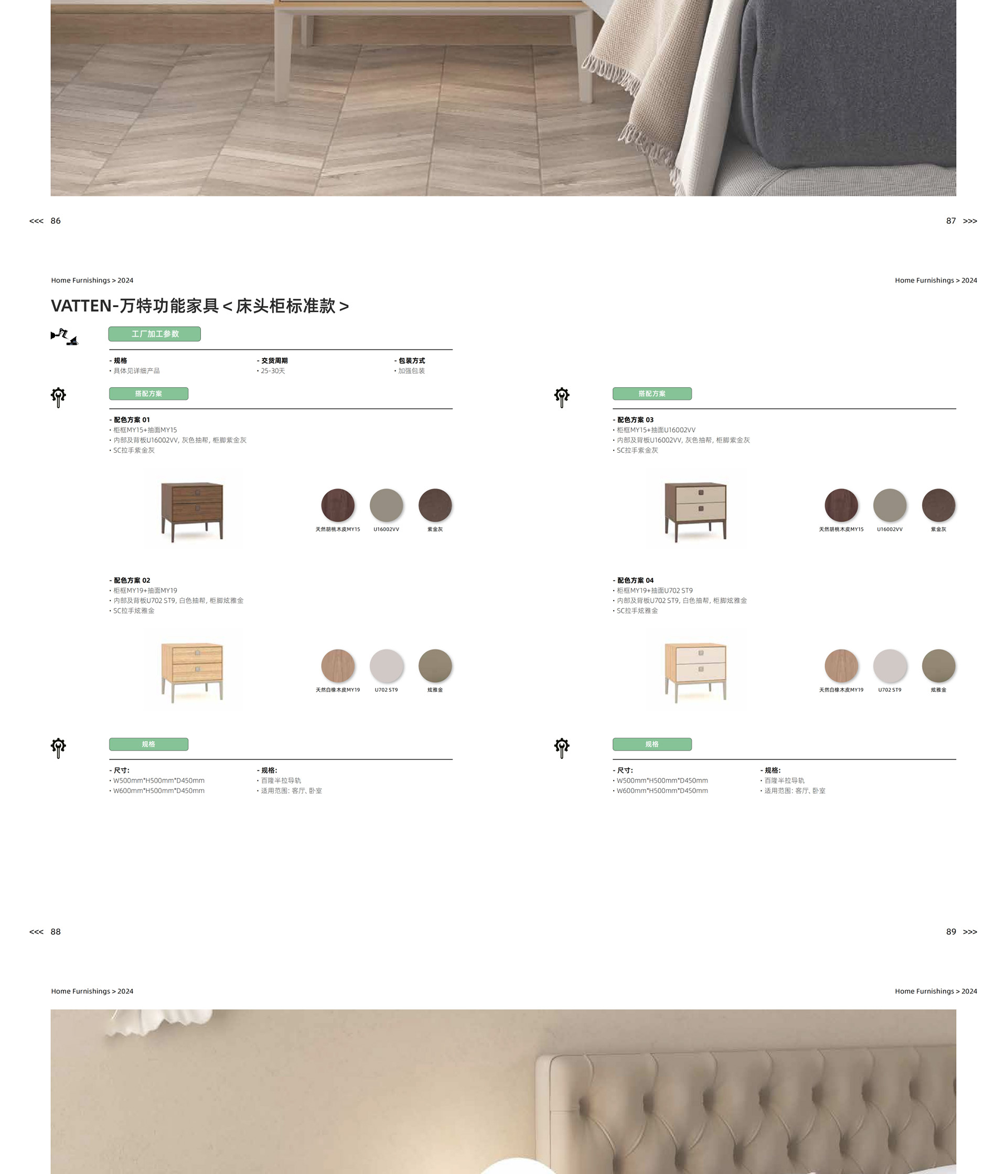
Task: Click the robotic arm factory icon
Action: pyautogui.click(x=64, y=336)
